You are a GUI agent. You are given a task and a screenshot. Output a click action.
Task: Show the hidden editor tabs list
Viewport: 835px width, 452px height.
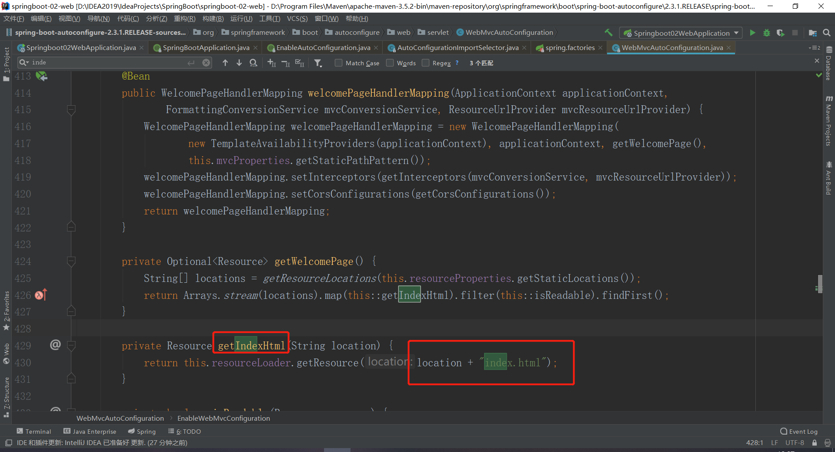(x=814, y=48)
